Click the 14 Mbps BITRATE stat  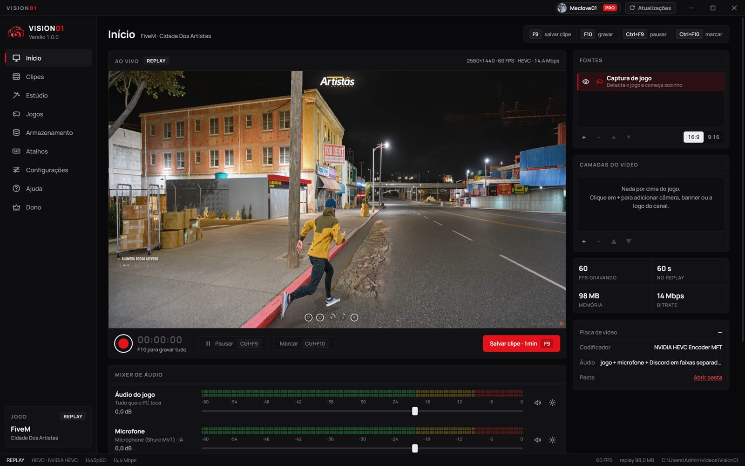pyautogui.click(x=690, y=300)
